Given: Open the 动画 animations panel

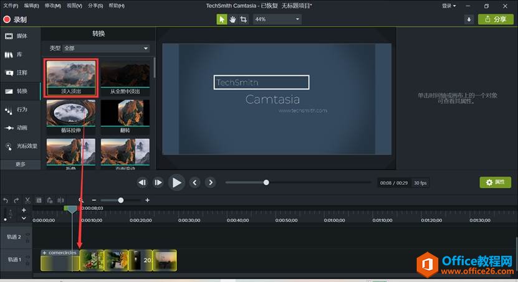Looking at the screenshot, I should click(x=20, y=128).
